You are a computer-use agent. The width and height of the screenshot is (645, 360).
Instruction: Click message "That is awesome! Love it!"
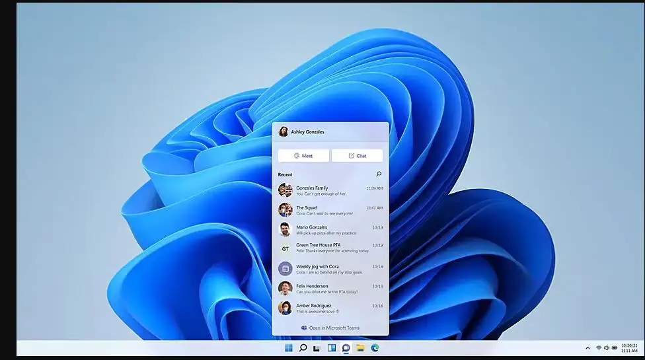click(x=318, y=312)
